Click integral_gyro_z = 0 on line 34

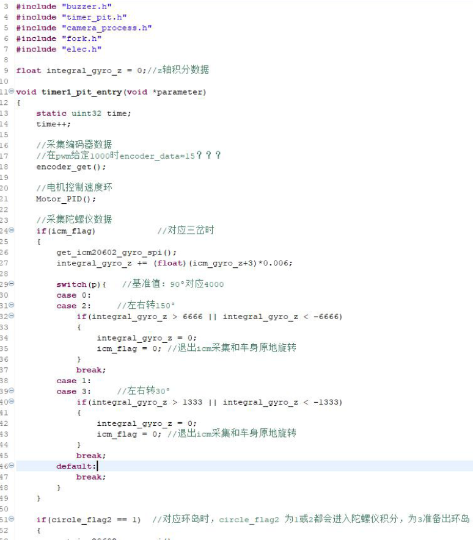(x=147, y=338)
